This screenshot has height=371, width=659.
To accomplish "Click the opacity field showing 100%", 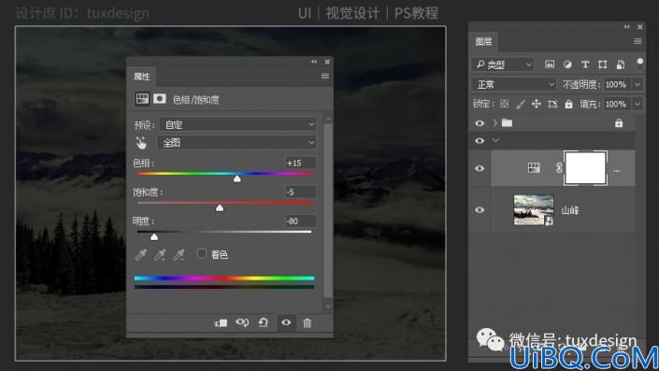I will click(617, 84).
